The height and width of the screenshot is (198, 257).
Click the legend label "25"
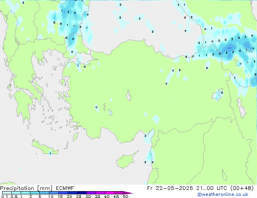click(79, 196)
